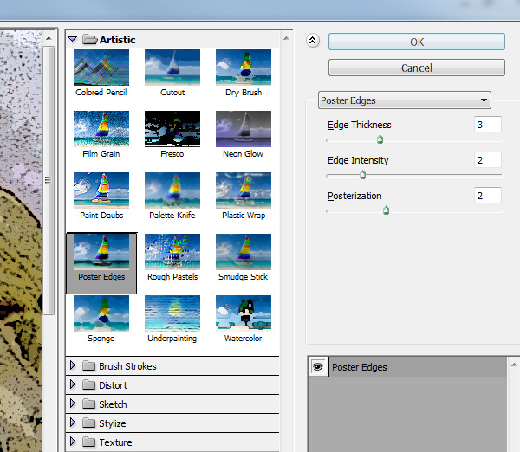Image resolution: width=520 pixels, height=452 pixels.
Task: Click filter list scrollbar up arrow
Action: point(286,38)
